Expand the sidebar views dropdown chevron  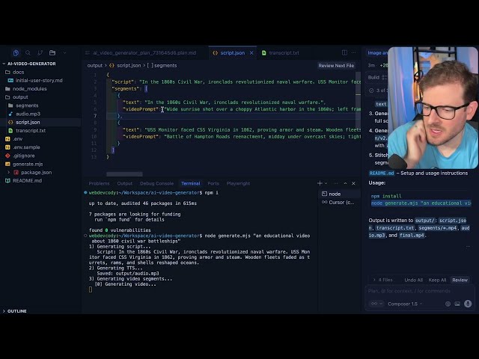point(64,53)
